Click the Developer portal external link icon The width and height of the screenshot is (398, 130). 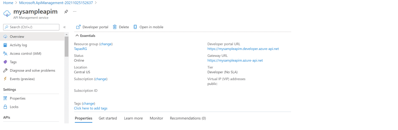pos(78,27)
